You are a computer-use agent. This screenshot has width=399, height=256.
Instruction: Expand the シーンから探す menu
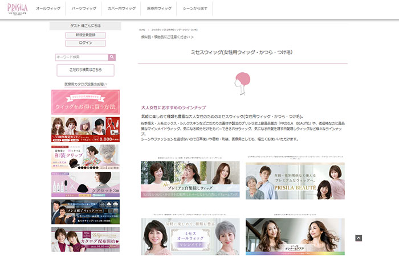coord(196,9)
